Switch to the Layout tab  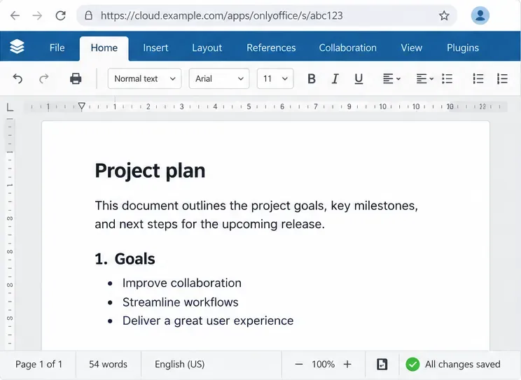tap(207, 48)
